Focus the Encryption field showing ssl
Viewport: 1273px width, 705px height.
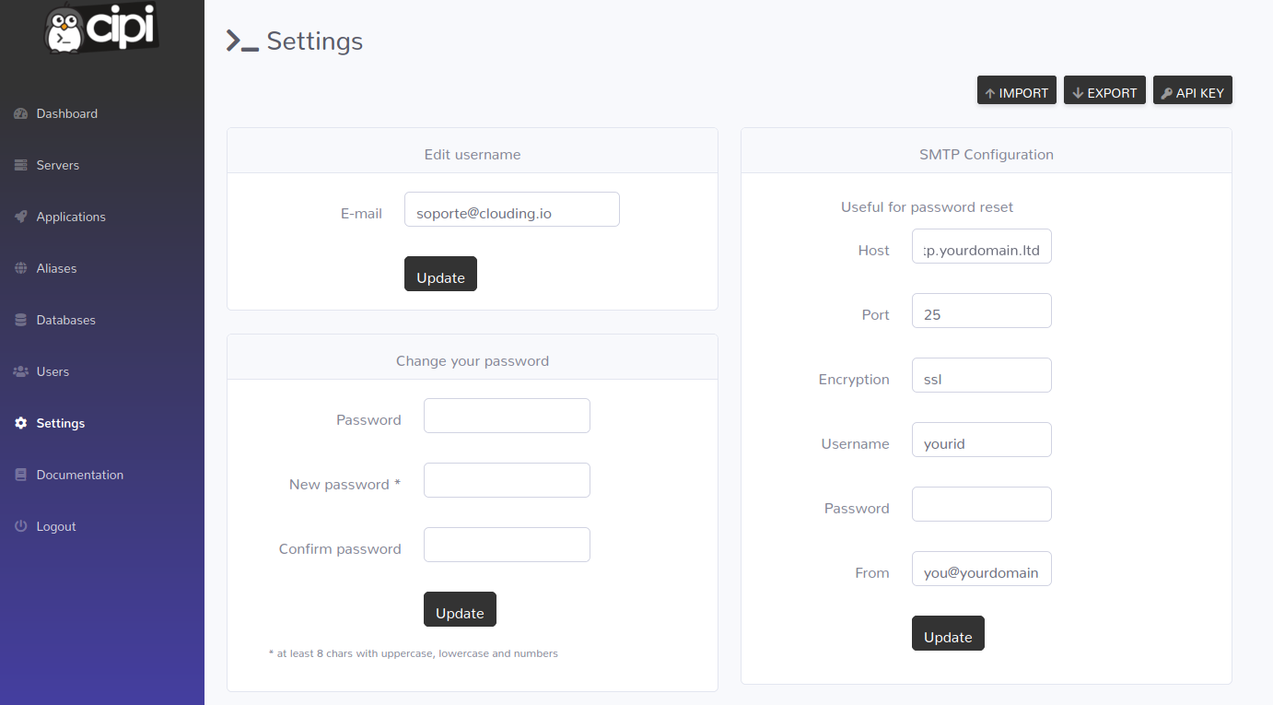pos(982,375)
